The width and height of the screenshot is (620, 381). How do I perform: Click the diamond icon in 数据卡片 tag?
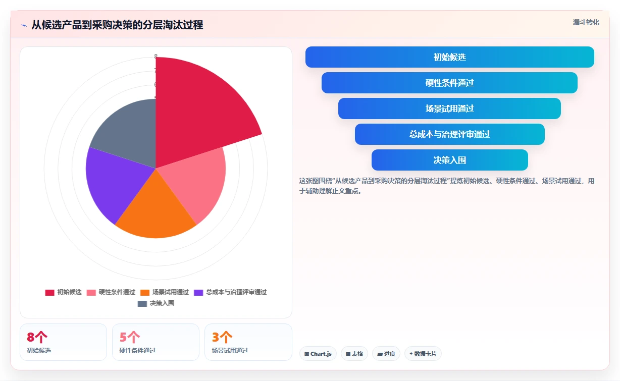point(411,354)
